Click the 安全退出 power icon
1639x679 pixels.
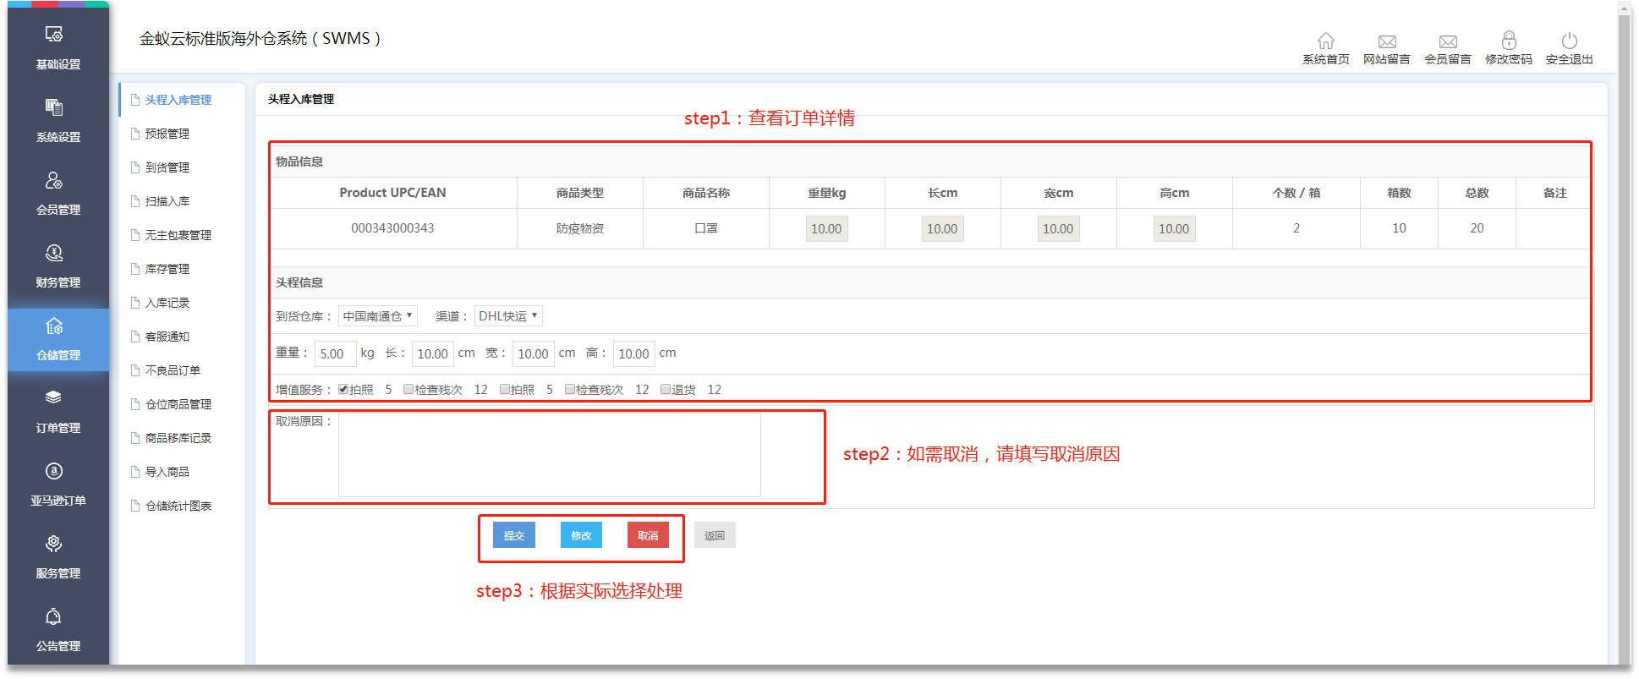click(1569, 41)
